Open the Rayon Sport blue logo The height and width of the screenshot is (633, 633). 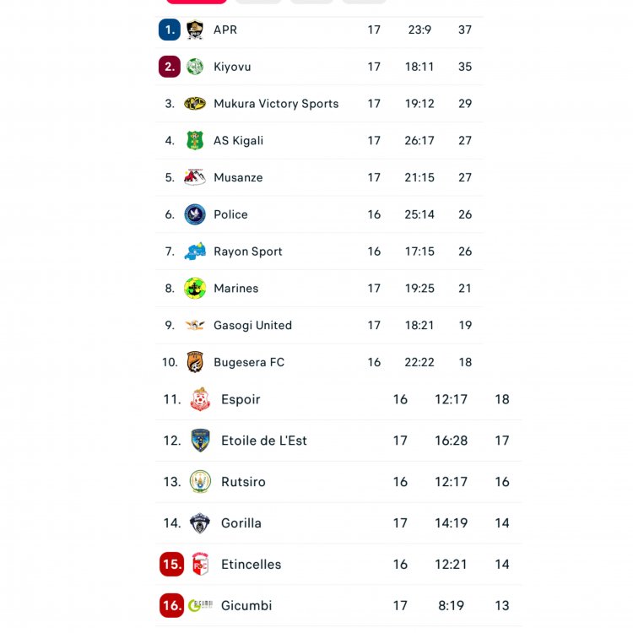click(195, 252)
